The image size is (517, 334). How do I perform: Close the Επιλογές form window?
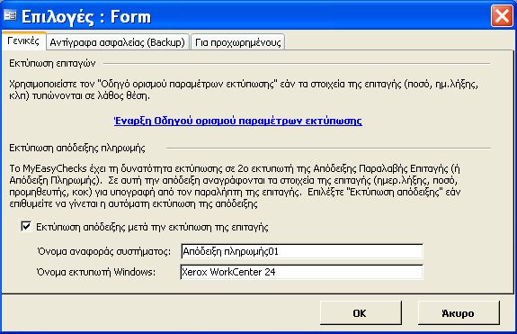(x=502, y=16)
